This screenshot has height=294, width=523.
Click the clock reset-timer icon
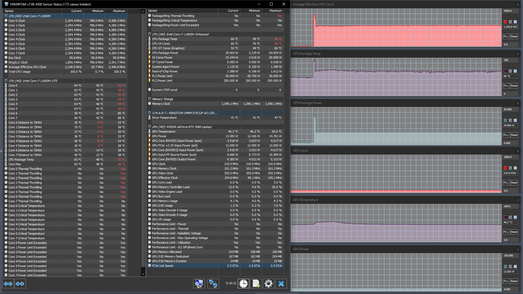pos(244,284)
